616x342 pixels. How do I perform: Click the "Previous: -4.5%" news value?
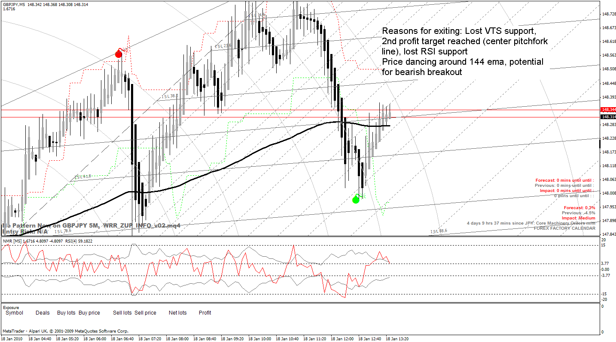[x=579, y=213]
